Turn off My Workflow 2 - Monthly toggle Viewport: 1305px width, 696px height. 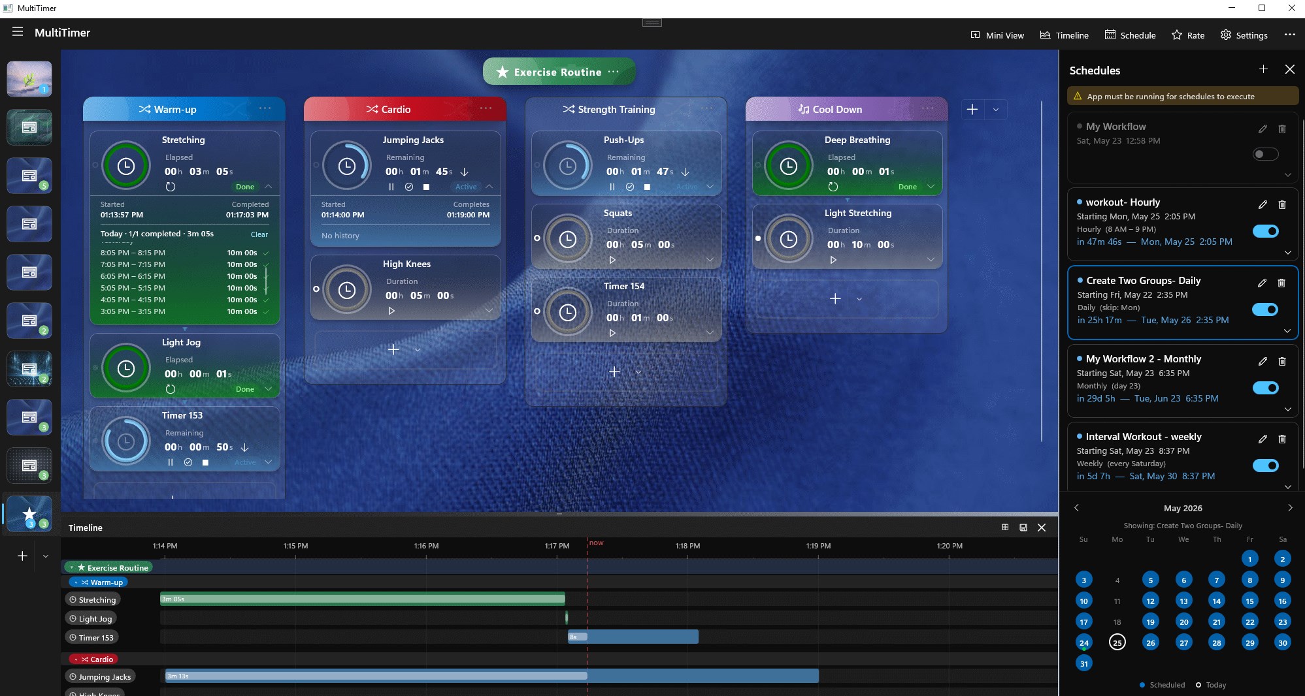[1266, 388]
